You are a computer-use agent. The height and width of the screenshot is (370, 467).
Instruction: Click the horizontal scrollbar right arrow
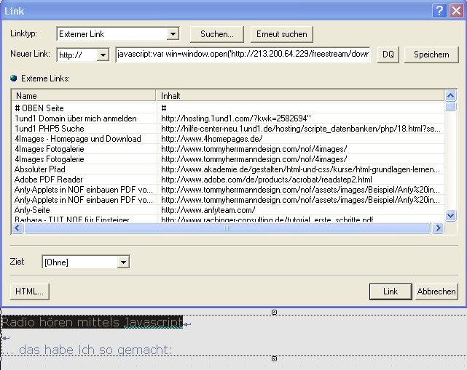(438, 228)
